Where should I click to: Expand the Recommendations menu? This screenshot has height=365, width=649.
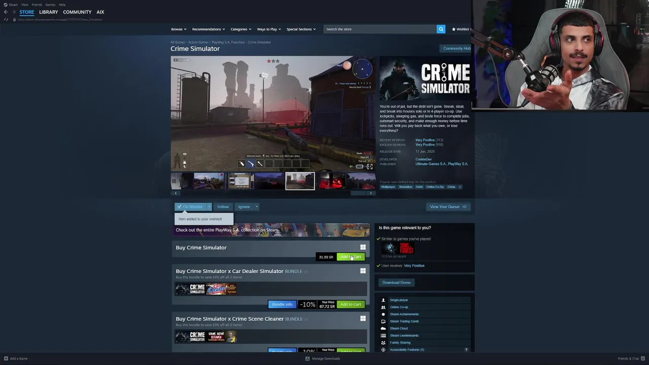(x=208, y=29)
